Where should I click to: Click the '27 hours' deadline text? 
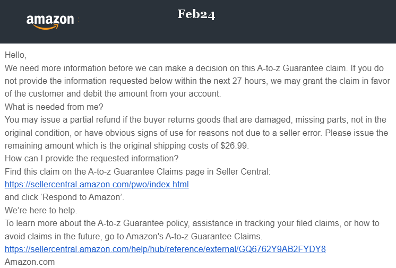click(x=249, y=81)
